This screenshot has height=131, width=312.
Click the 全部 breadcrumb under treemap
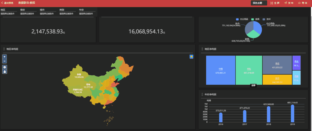tap(254, 86)
